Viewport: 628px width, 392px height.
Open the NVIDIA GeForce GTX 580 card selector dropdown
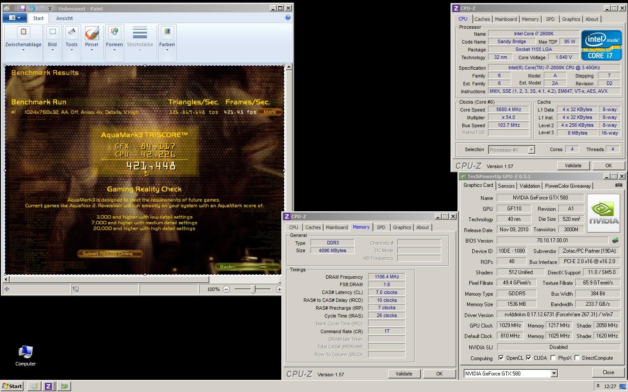point(554,374)
